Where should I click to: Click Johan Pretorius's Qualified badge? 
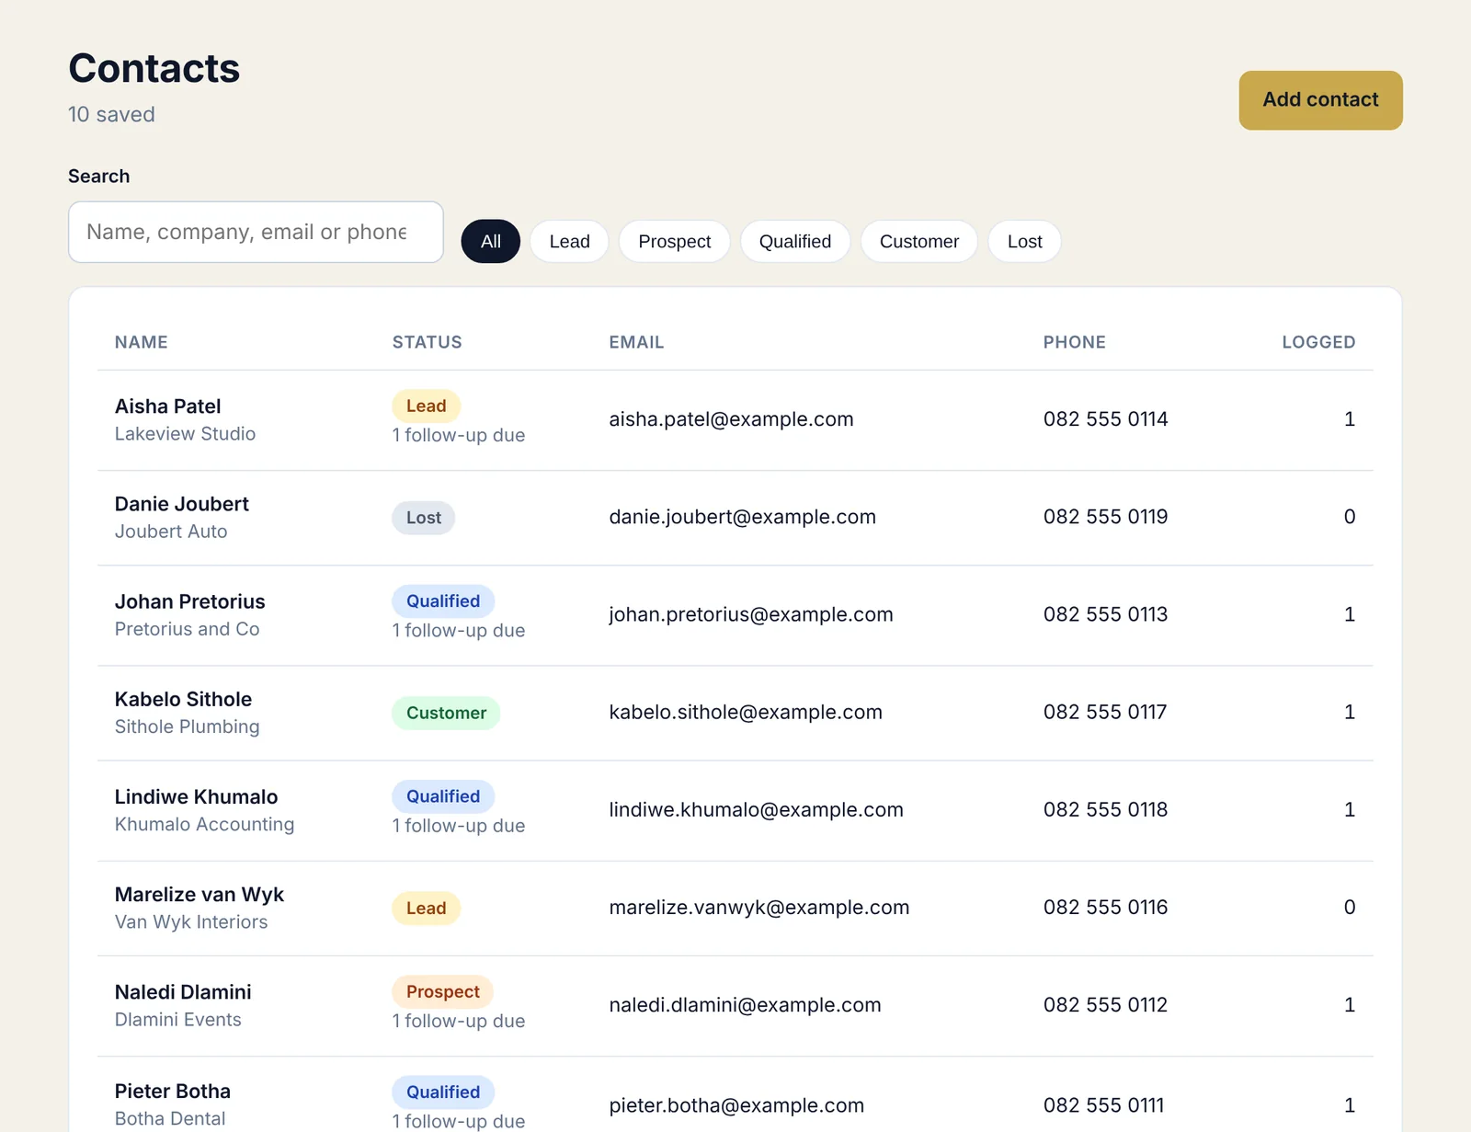pyautogui.click(x=443, y=601)
